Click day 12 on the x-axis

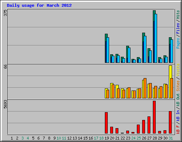[69, 138]
